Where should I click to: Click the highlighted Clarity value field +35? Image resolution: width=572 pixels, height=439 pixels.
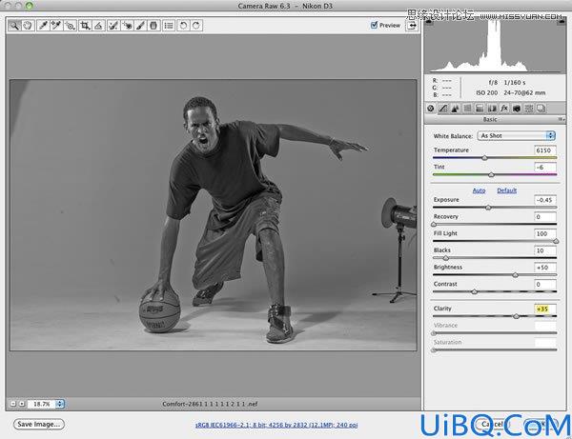(x=545, y=309)
